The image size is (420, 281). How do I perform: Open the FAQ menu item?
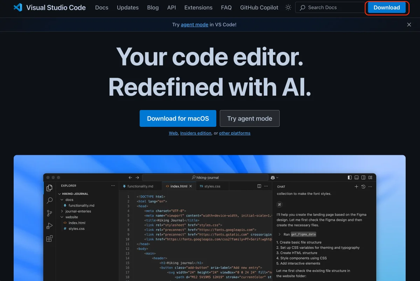226,7
